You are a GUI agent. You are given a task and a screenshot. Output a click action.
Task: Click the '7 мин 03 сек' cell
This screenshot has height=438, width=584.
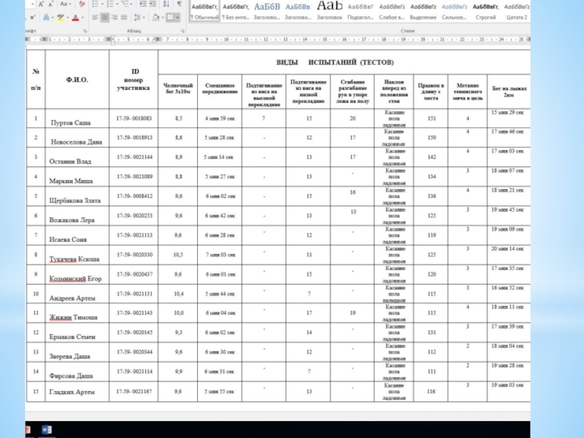pyautogui.click(x=220, y=255)
